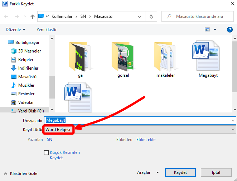The width and height of the screenshot is (237, 181).
Task: Open the Dosya adı dropdown arrow
Action: [x=233, y=121]
